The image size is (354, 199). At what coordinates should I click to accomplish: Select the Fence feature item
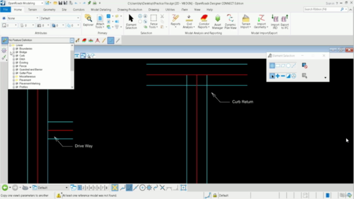(x=23, y=66)
